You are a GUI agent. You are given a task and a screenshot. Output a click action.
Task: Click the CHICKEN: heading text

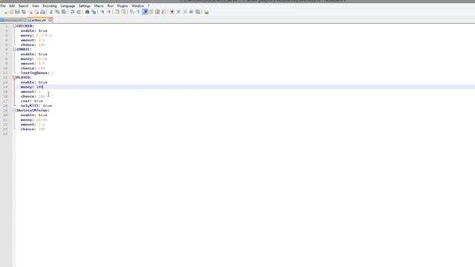point(25,26)
